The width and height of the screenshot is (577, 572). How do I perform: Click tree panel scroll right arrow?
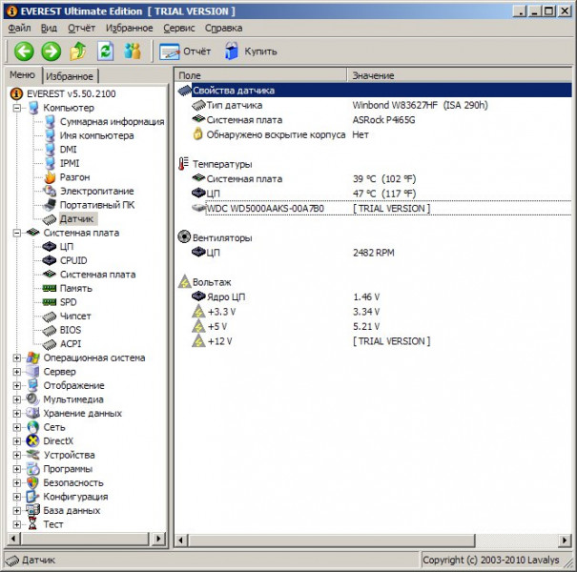(x=158, y=539)
